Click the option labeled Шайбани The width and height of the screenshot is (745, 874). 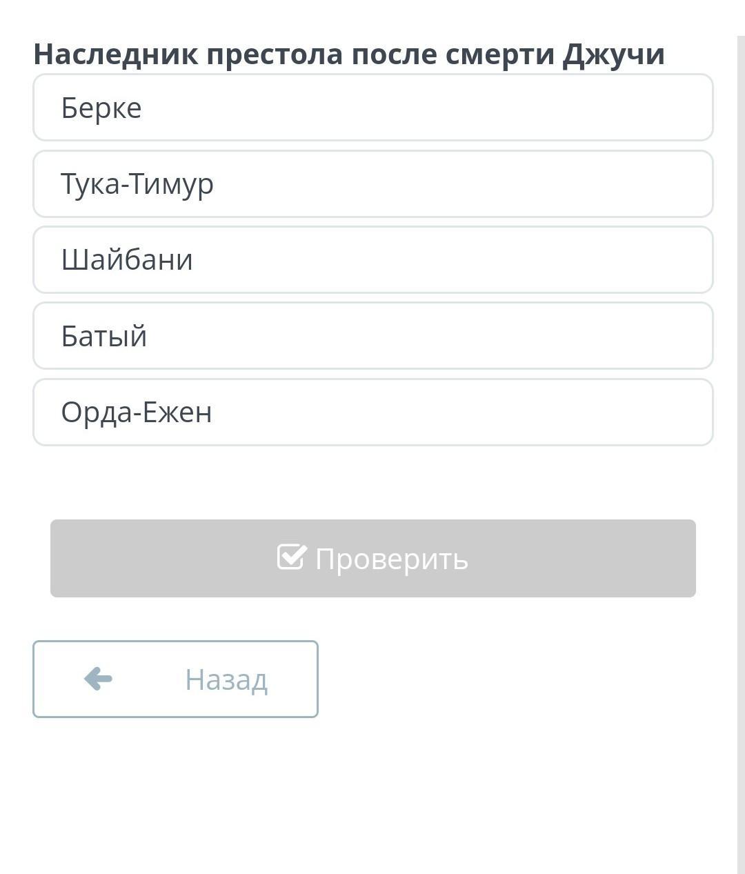click(127, 260)
